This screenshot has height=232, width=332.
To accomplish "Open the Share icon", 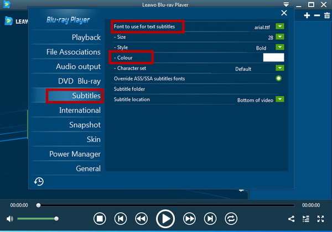I will [x=292, y=219].
